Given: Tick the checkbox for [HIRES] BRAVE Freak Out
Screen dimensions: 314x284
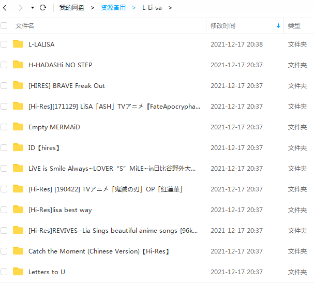Looking at the screenshot, I should click(4, 85).
